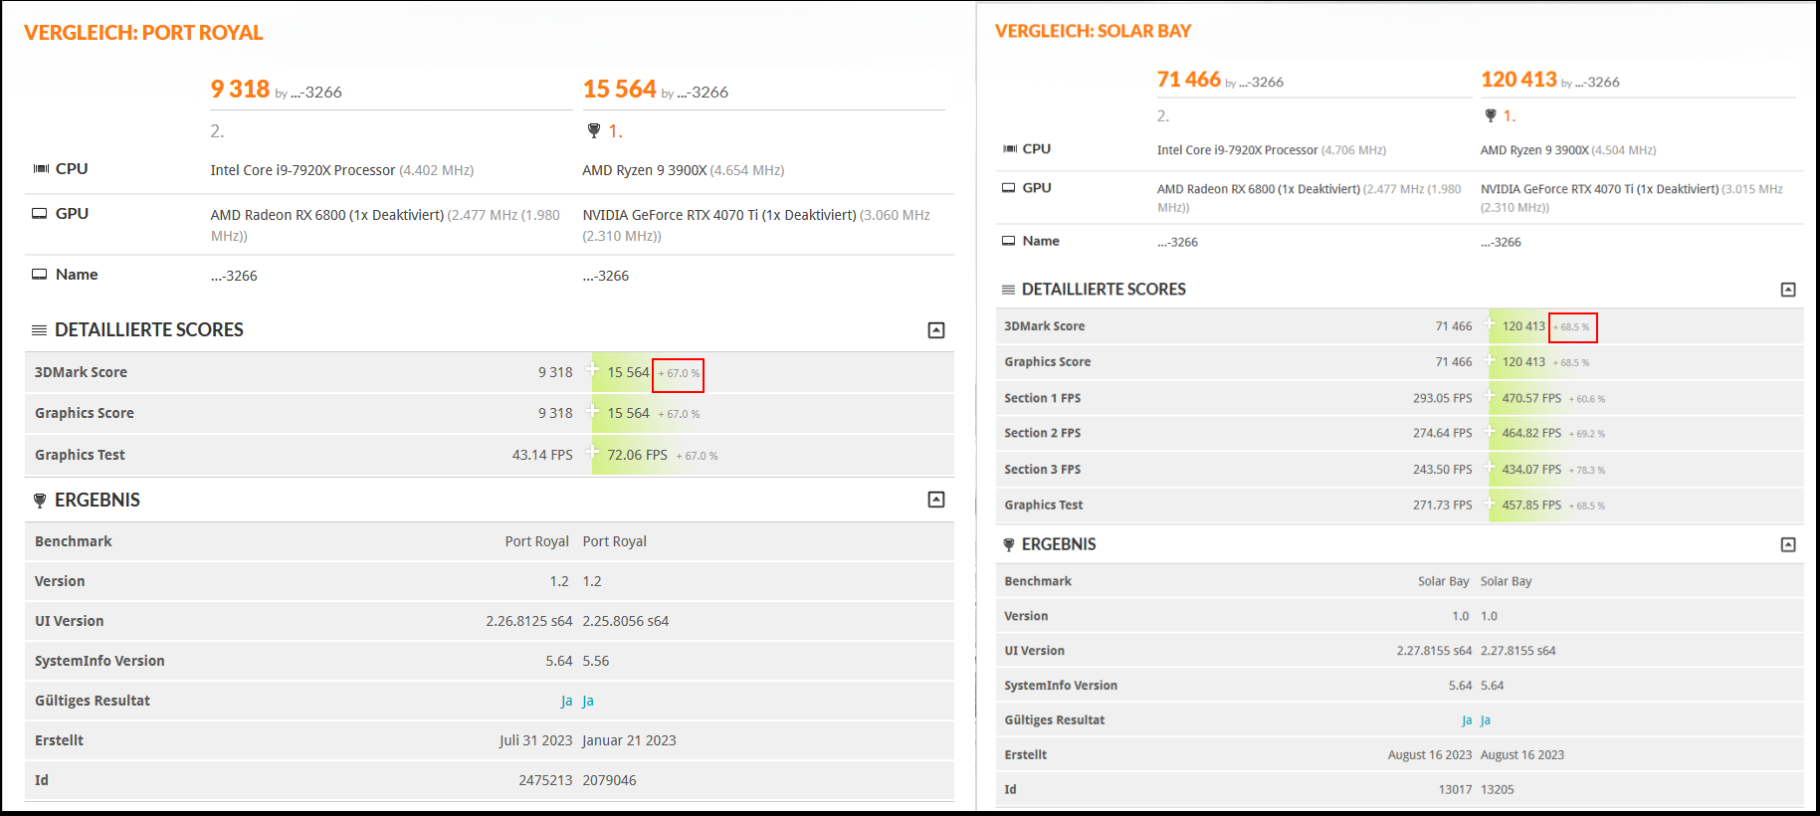Image resolution: width=1820 pixels, height=816 pixels.
Task: Click trophy icon beside Port Royal rank 1
Action: (x=594, y=130)
